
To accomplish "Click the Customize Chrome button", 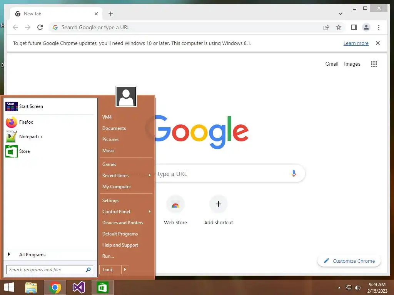I will [x=349, y=261].
